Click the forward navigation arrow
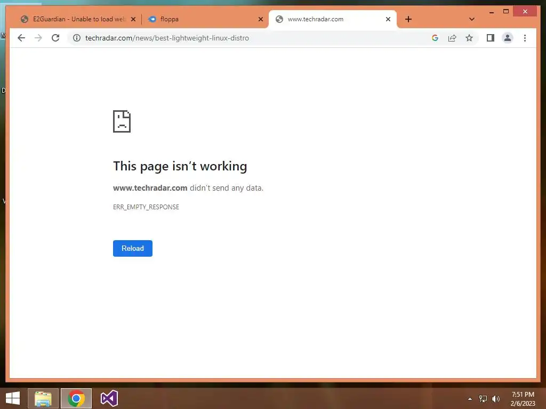The image size is (546, 409). [x=38, y=38]
